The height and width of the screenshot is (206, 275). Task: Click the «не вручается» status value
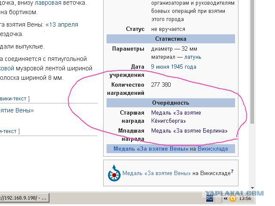tap(168, 29)
